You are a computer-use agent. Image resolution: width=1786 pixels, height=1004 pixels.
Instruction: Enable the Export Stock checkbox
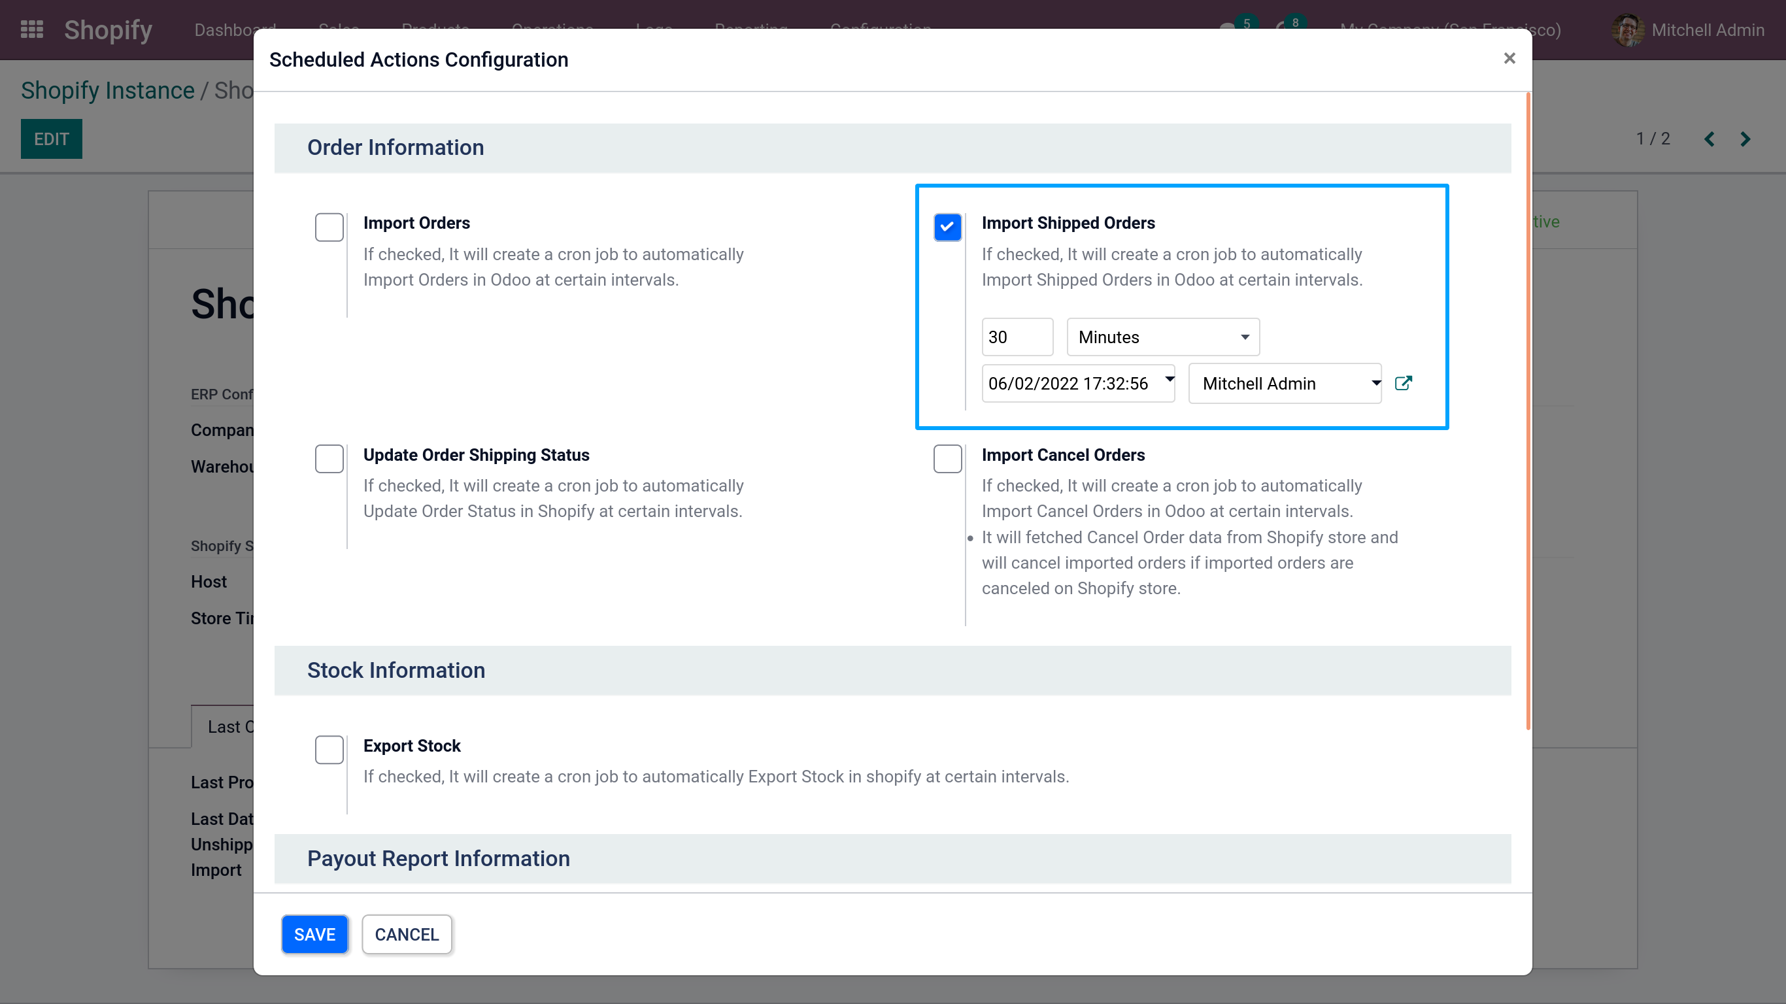(x=329, y=750)
